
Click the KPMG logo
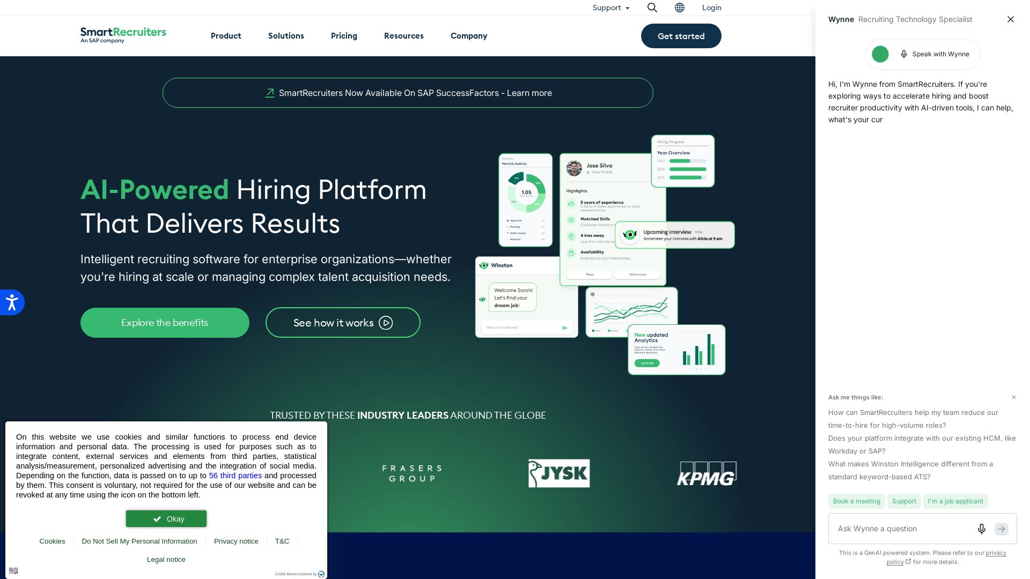click(707, 474)
